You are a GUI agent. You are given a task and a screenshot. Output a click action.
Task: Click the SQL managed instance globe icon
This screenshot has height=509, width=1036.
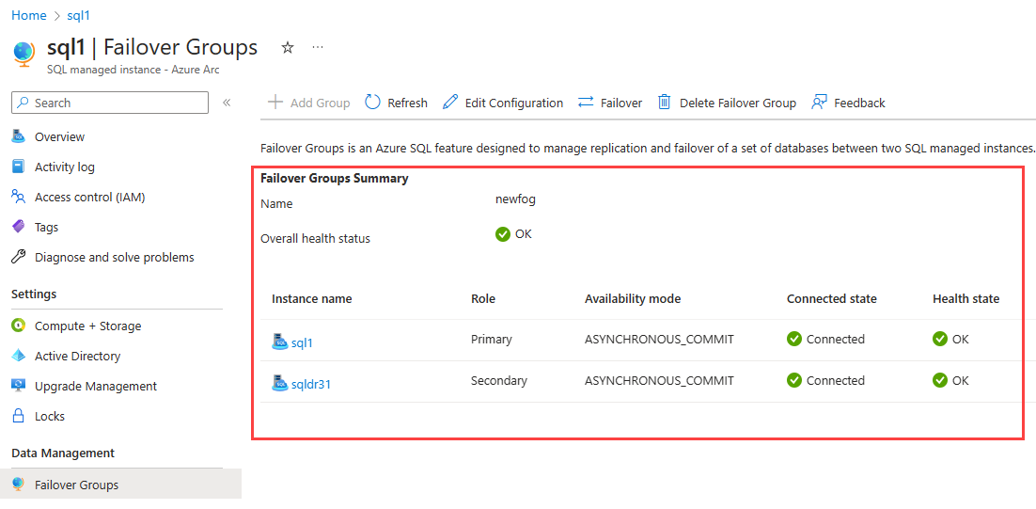(24, 54)
